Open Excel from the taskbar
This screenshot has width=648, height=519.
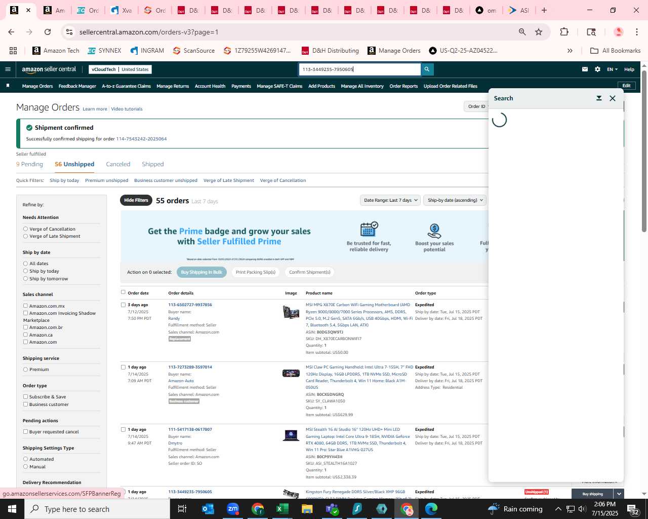pos(282,509)
